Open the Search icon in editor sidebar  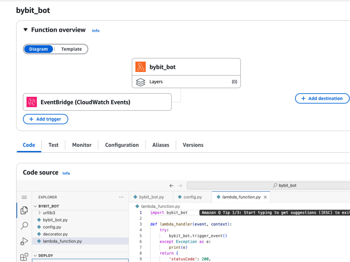24,226
